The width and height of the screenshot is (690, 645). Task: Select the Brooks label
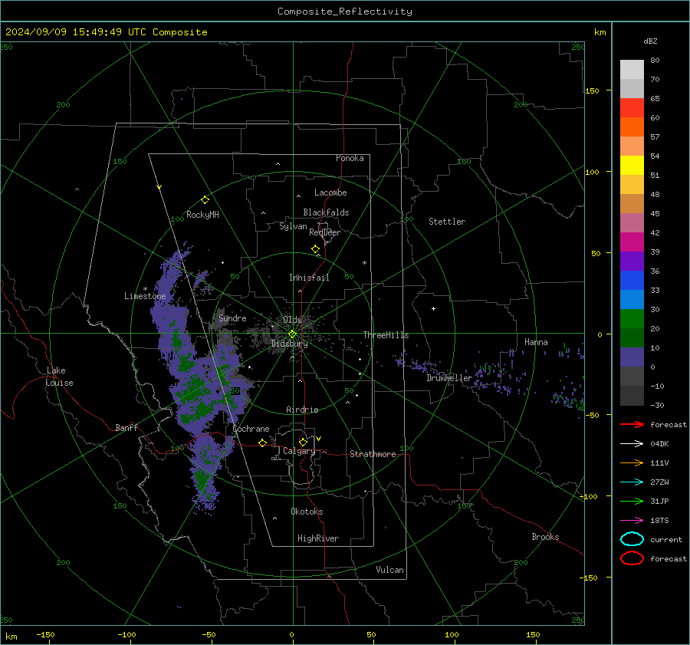pyautogui.click(x=545, y=537)
